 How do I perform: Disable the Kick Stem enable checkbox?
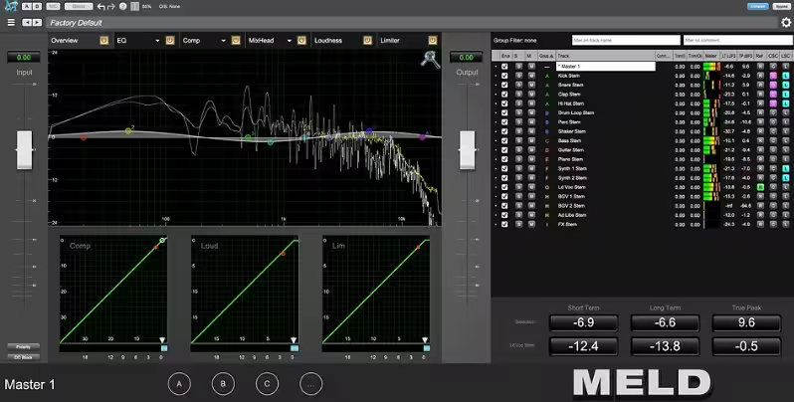(x=504, y=76)
